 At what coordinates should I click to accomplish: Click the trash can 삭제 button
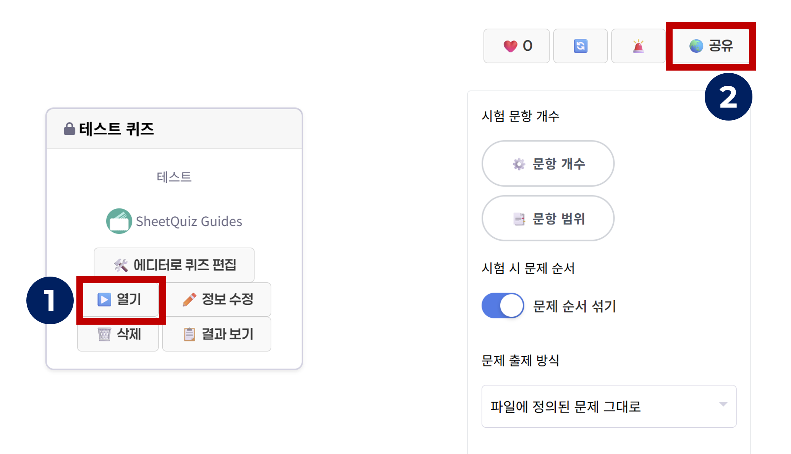click(118, 334)
